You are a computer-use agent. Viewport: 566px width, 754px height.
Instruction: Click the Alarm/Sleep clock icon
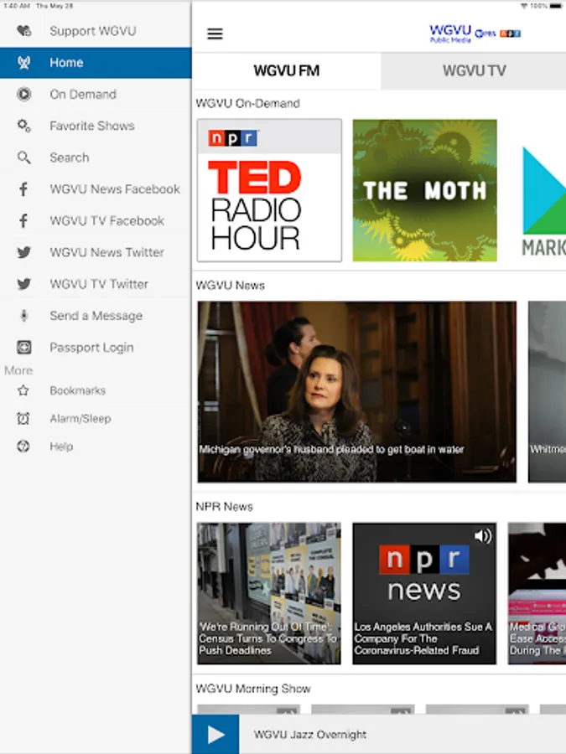coord(23,418)
